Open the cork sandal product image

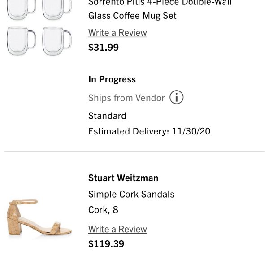pyautogui.click(x=39, y=217)
